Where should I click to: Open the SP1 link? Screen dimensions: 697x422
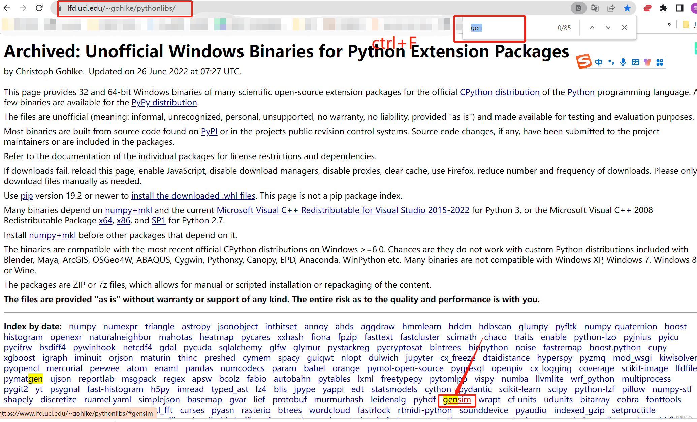tap(159, 220)
